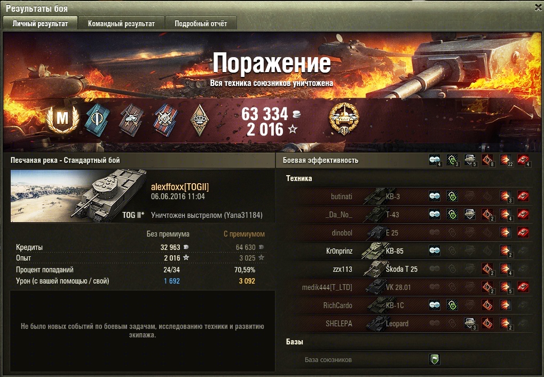Viewport: 544px width, 377px height.
Task: Switch to the Командный результат tab
Action: (x=121, y=23)
